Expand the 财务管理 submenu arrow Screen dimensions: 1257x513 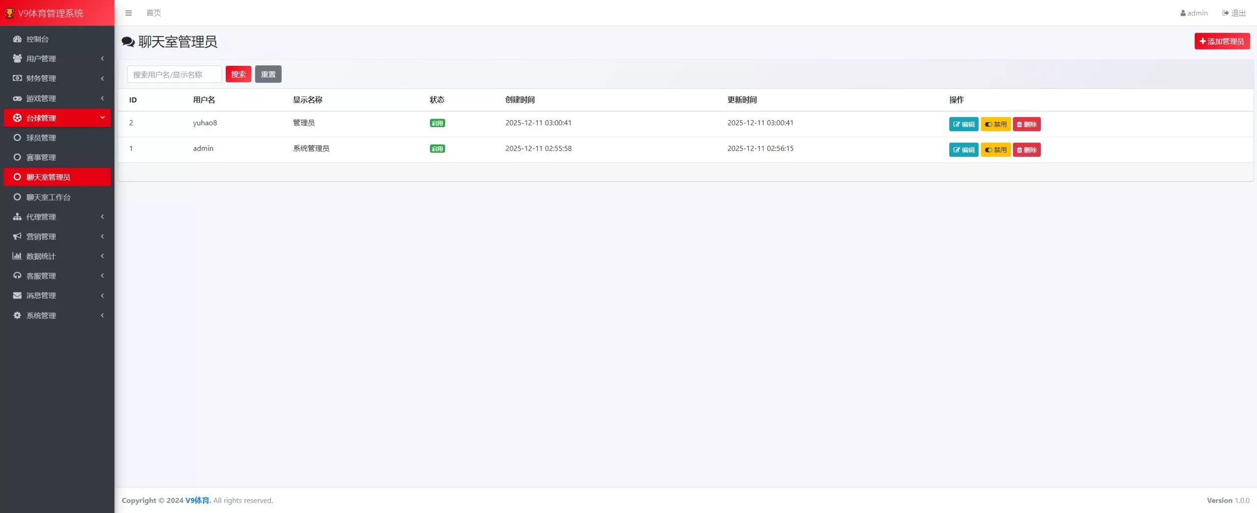[102, 78]
